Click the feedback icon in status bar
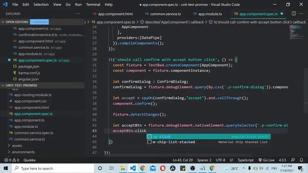This screenshot has height=173, width=308. pos(293,160)
